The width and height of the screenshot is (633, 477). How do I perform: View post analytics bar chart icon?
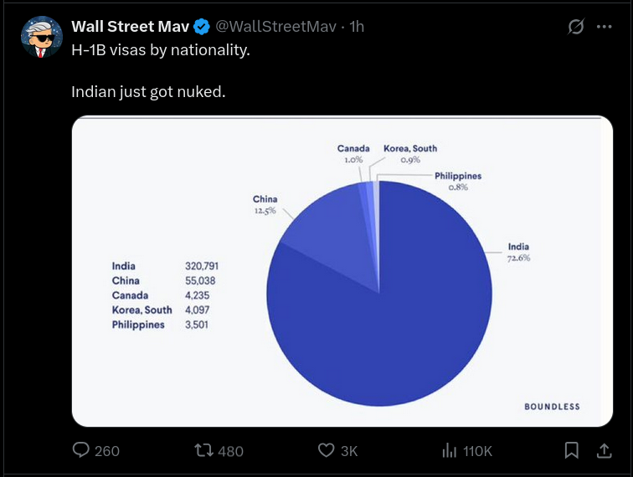point(448,450)
